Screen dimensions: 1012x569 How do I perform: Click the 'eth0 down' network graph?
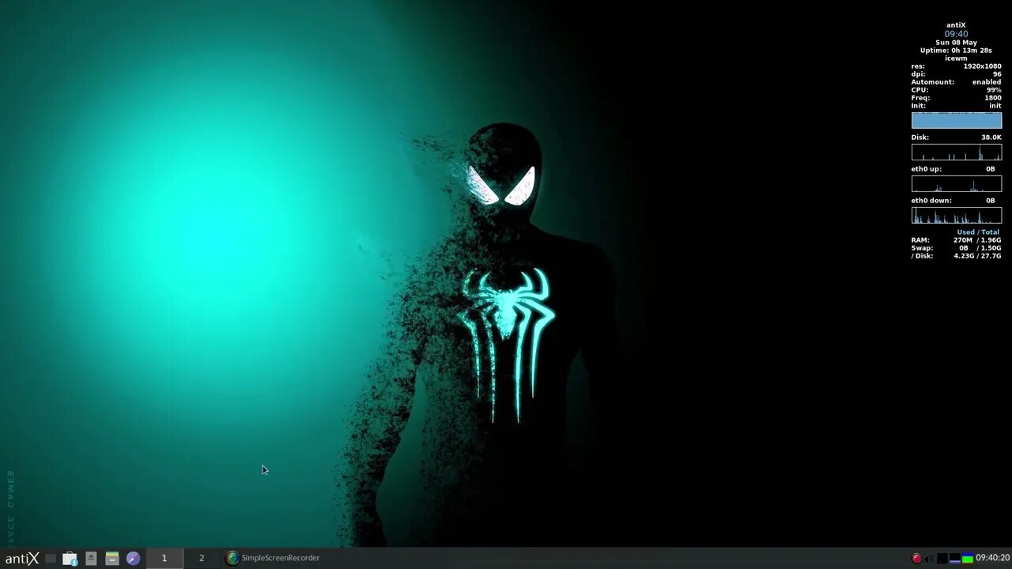[x=957, y=215]
